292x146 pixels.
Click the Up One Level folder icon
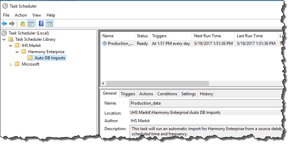point(23,24)
